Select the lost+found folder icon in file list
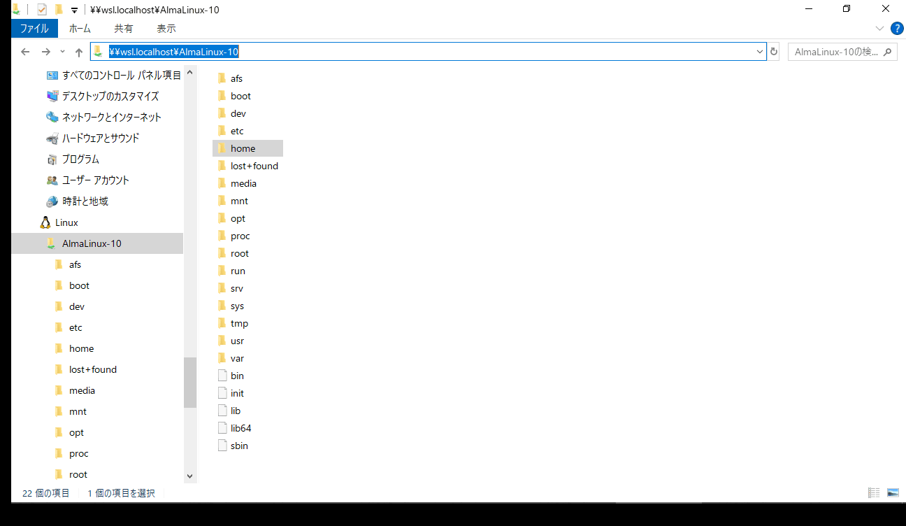Screen dimensions: 906x526 (x=222, y=166)
